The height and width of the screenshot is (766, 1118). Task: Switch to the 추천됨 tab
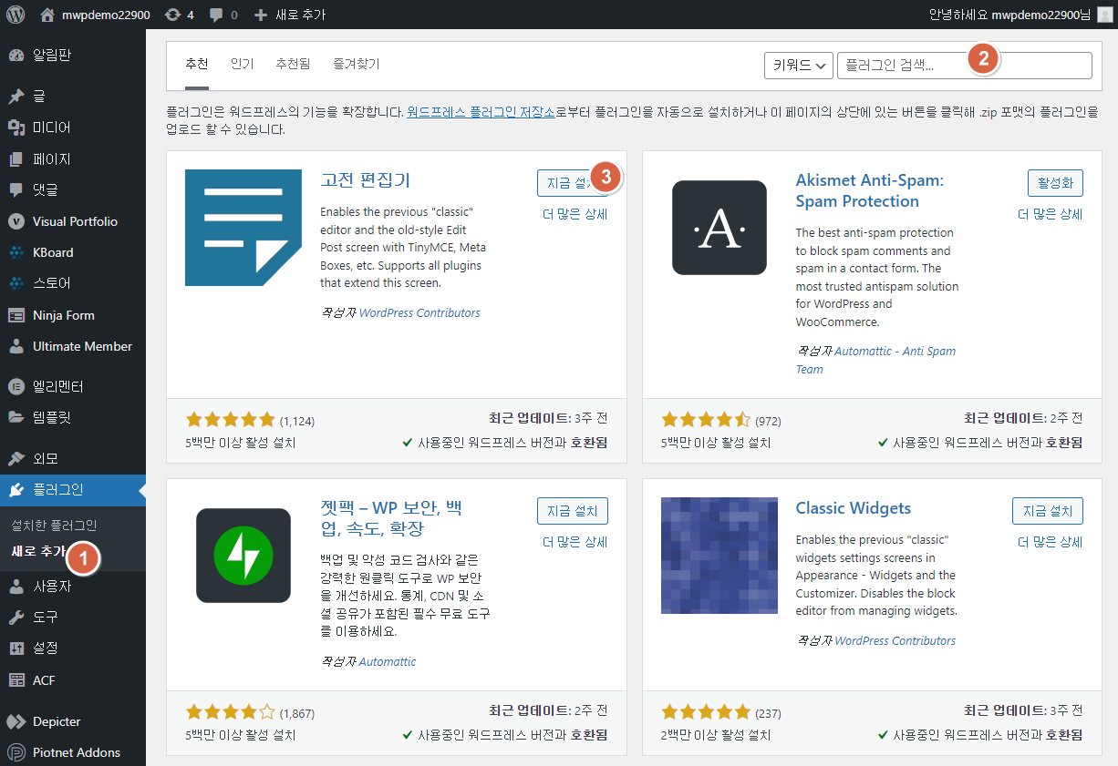pyautogui.click(x=293, y=64)
